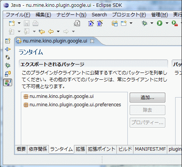Click the Save disk icon
Viewport: 182px width, 167px height.
27,23
